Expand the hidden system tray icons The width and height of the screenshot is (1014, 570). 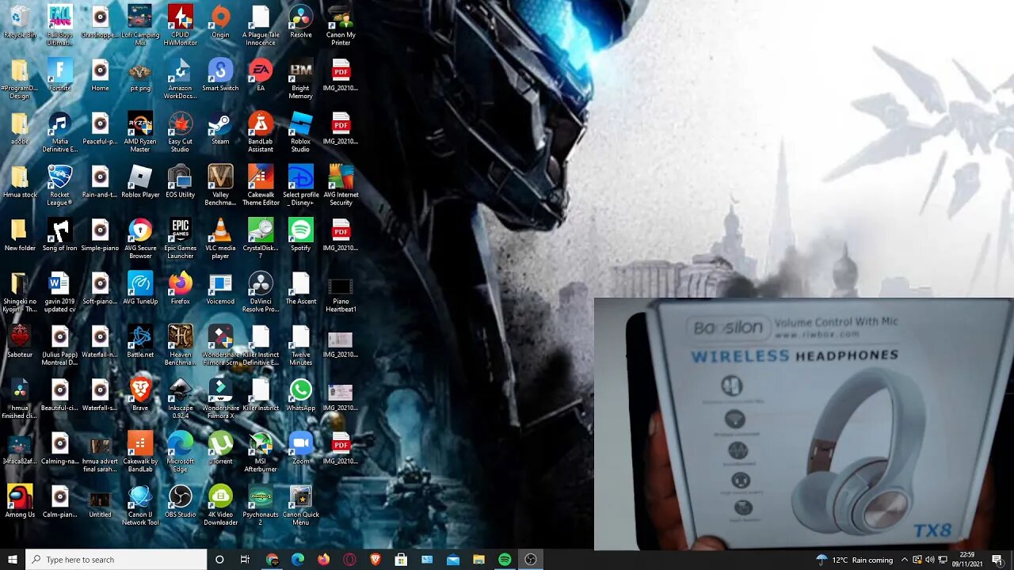click(903, 560)
